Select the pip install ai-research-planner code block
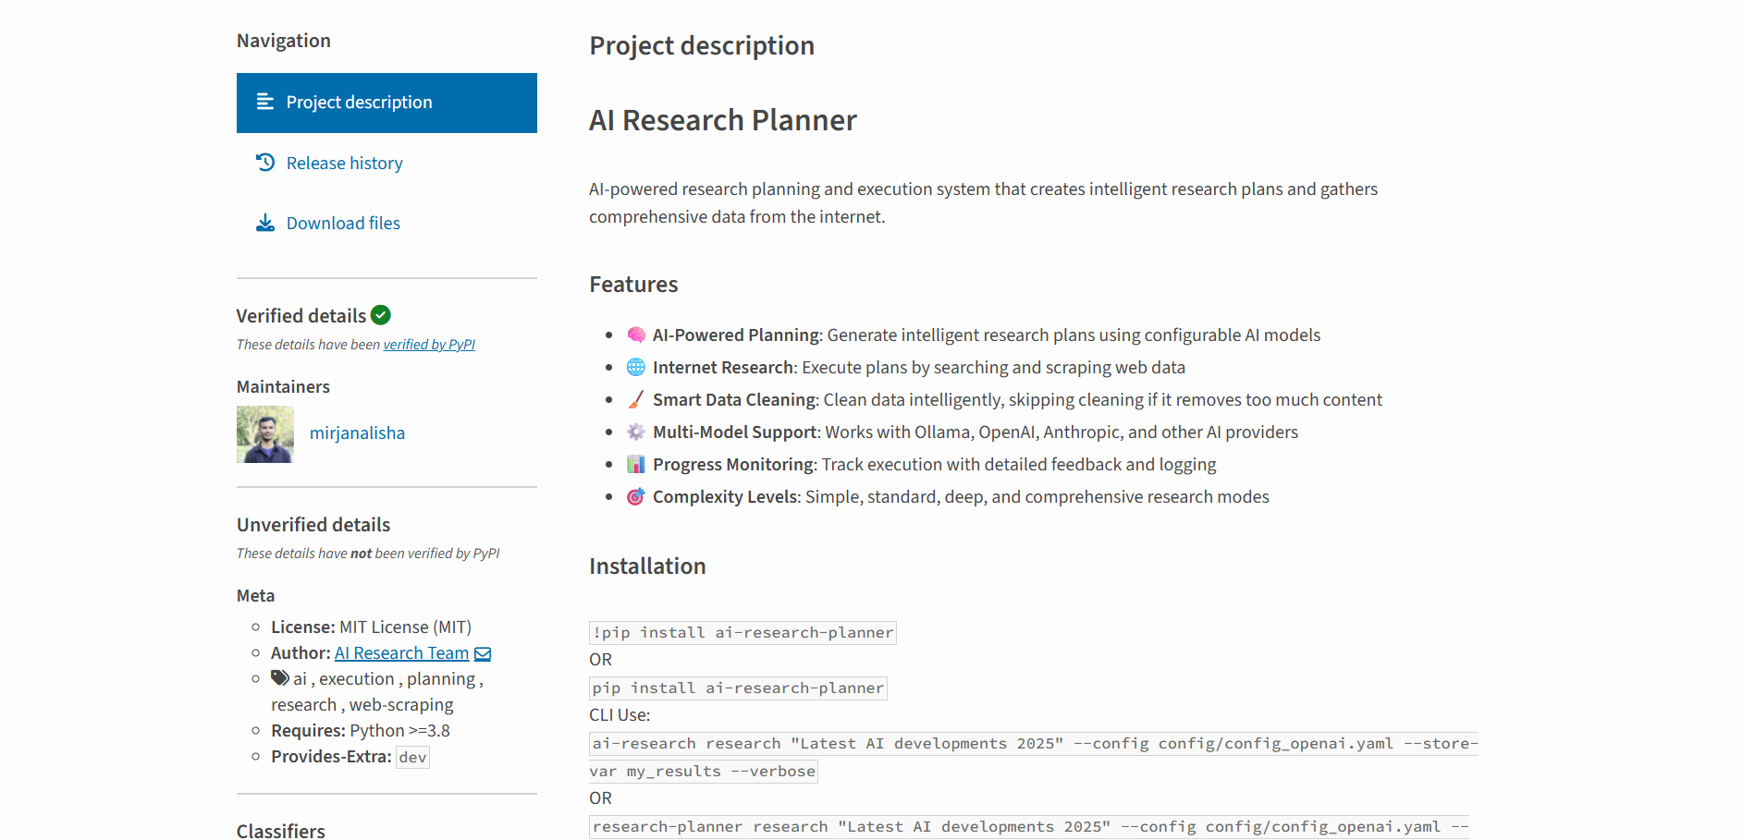The width and height of the screenshot is (1743, 840). pyautogui.click(x=737, y=688)
